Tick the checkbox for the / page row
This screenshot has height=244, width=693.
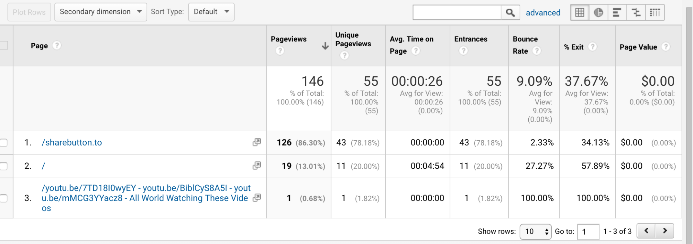click(3, 166)
